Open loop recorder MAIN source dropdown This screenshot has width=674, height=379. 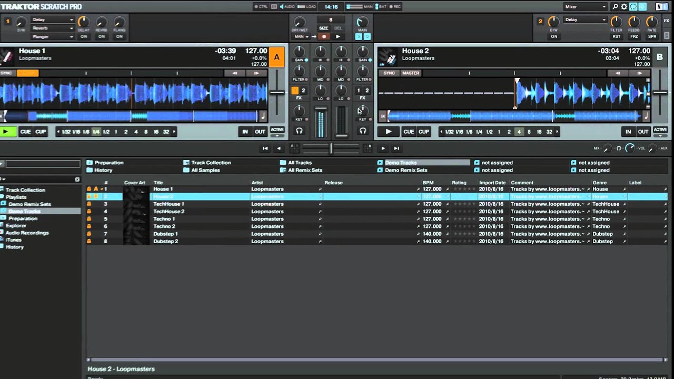coord(300,37)
